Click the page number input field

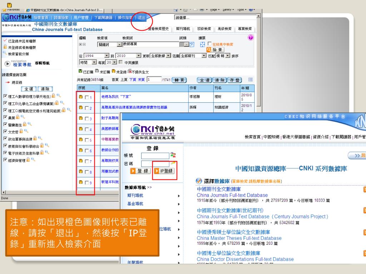click(154, 80)
